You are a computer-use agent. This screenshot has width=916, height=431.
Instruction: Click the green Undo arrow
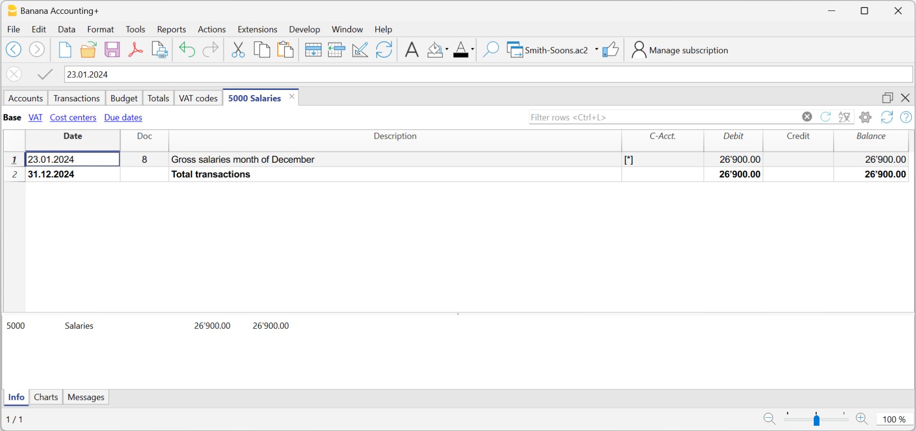187,50
